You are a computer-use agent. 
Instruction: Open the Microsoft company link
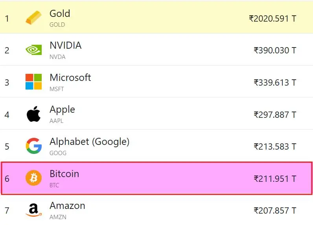pos(70,77)
